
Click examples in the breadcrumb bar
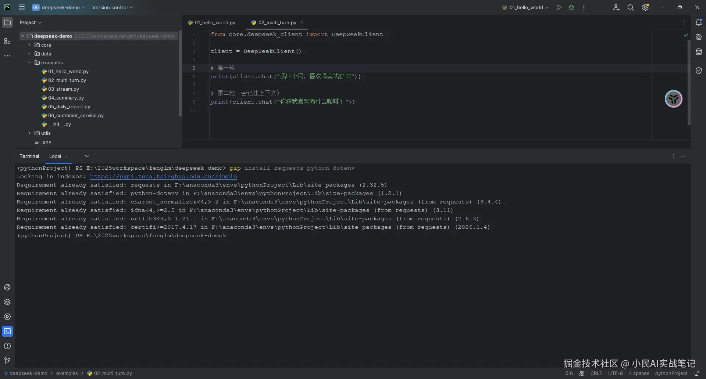[x=67, y=373]
